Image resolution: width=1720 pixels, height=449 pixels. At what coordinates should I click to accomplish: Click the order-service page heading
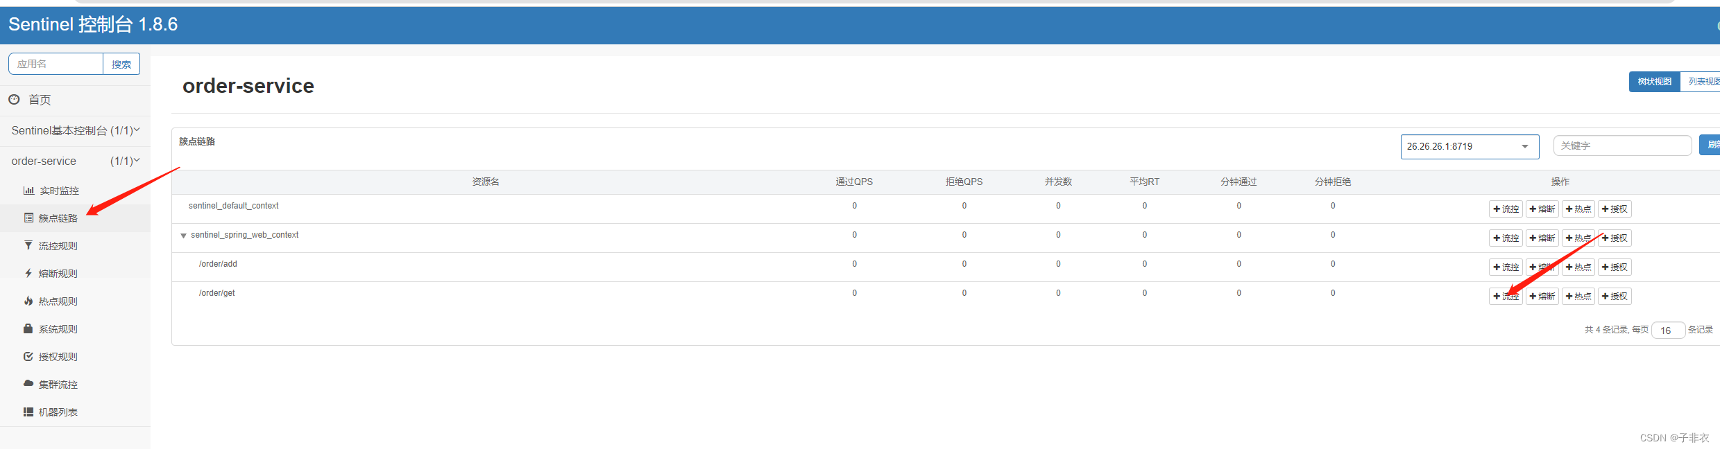248,86
